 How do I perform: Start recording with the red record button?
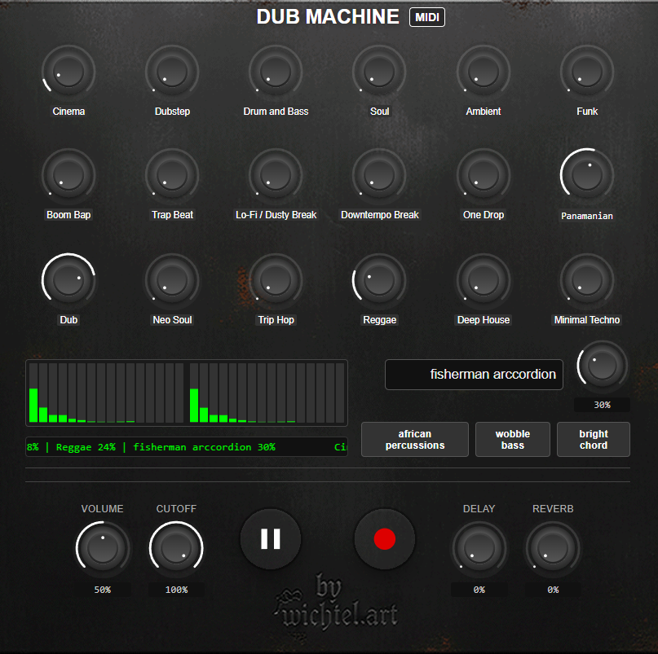click(x=384, y=539)
